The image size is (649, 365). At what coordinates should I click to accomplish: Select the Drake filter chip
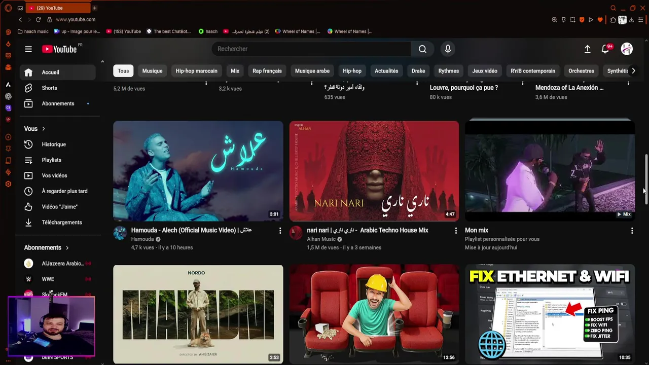pyautogui.click(x=418, y=71)
